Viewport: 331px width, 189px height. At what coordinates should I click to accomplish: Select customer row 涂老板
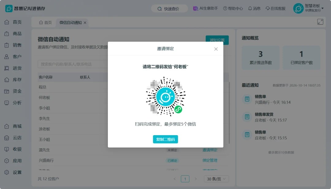point(73,129)
